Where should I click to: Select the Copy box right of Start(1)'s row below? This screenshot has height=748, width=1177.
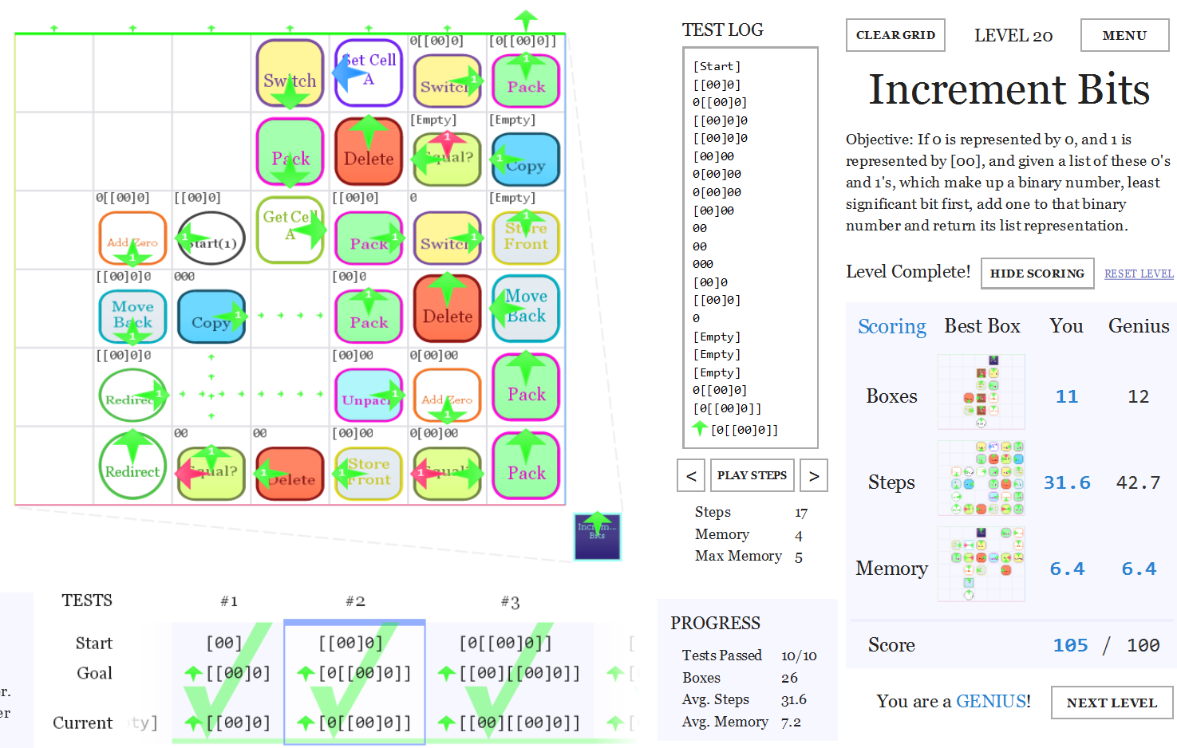[211, 317]
